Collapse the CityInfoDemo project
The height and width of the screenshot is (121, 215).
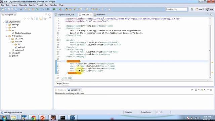[4, 22]
